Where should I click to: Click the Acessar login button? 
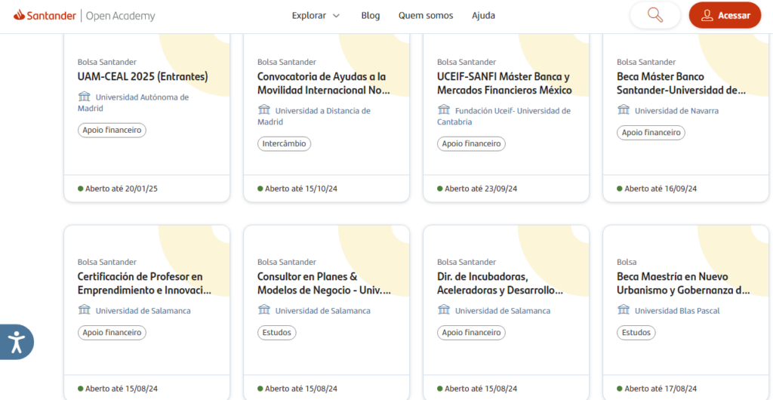click(725, 15)
